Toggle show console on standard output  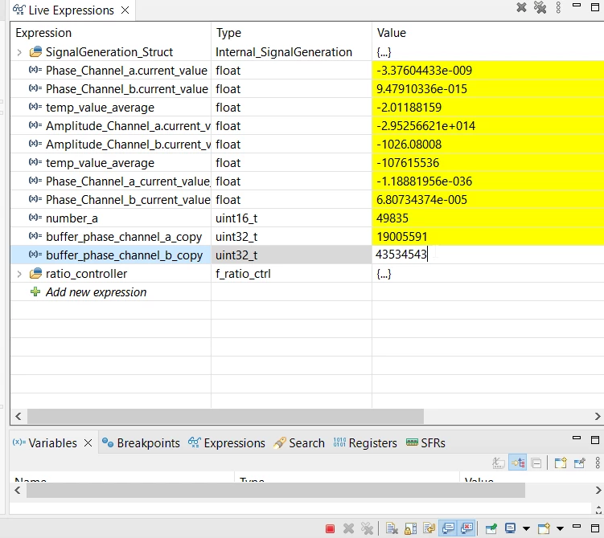coord(448,528)
